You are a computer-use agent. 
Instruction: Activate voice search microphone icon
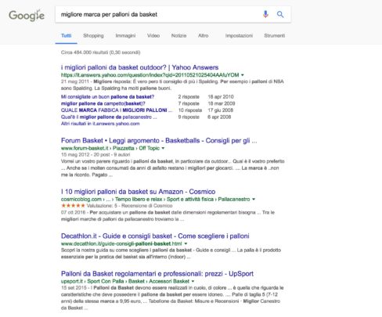[x=265, y=14]
